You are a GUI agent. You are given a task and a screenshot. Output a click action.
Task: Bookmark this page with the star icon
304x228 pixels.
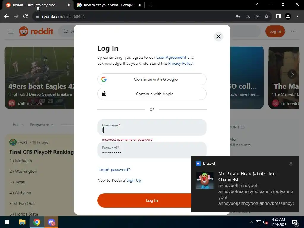(x=267, y=16)
